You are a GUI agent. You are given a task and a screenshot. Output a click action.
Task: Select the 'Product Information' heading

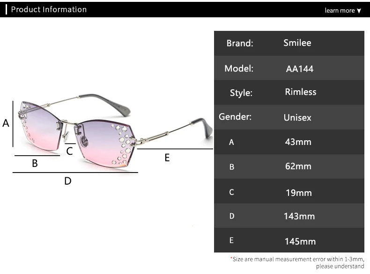click(x=49, y=9)
